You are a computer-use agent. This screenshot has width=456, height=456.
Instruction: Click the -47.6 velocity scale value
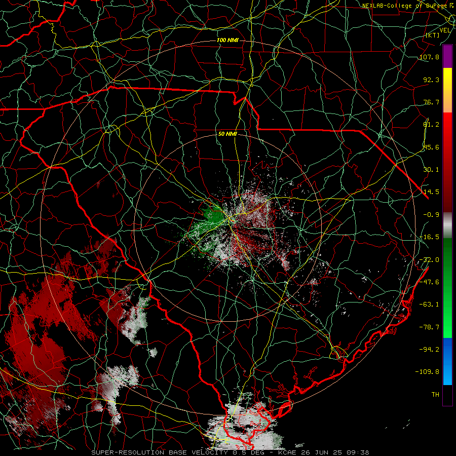(429, 282)
